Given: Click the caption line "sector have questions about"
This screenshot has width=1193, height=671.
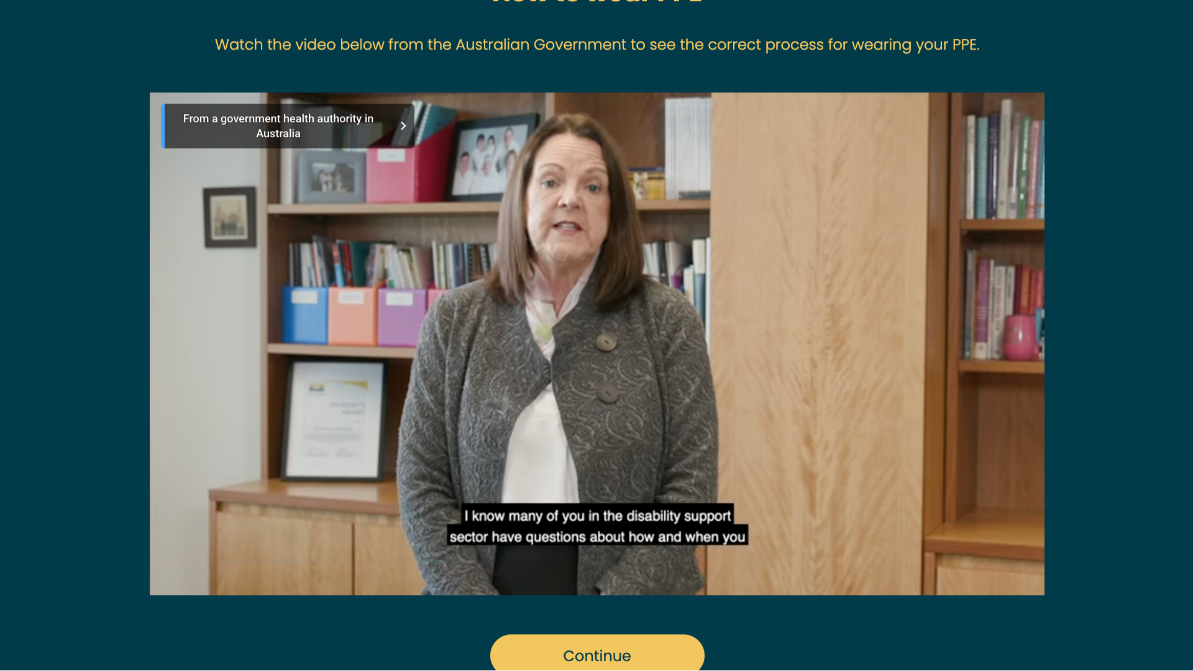Looking at the screenshot, I should pos(598,537).
